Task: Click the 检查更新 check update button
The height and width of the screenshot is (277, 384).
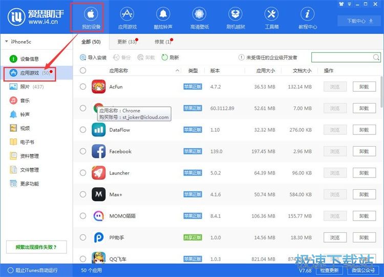Action: pos(329,270)
